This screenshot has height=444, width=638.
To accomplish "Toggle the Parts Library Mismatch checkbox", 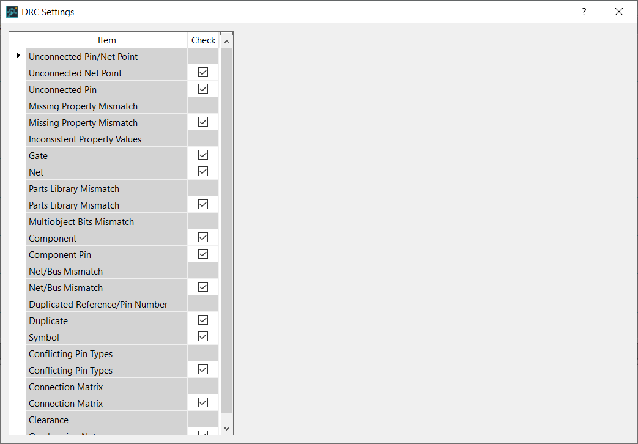I will click(x=203, y=204).
